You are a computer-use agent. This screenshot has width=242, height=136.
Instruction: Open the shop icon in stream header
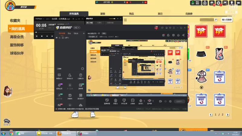[x=173, y=35]
